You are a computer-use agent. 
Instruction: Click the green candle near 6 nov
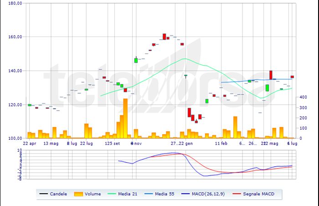pyautogui.click(x=136, y=60)
